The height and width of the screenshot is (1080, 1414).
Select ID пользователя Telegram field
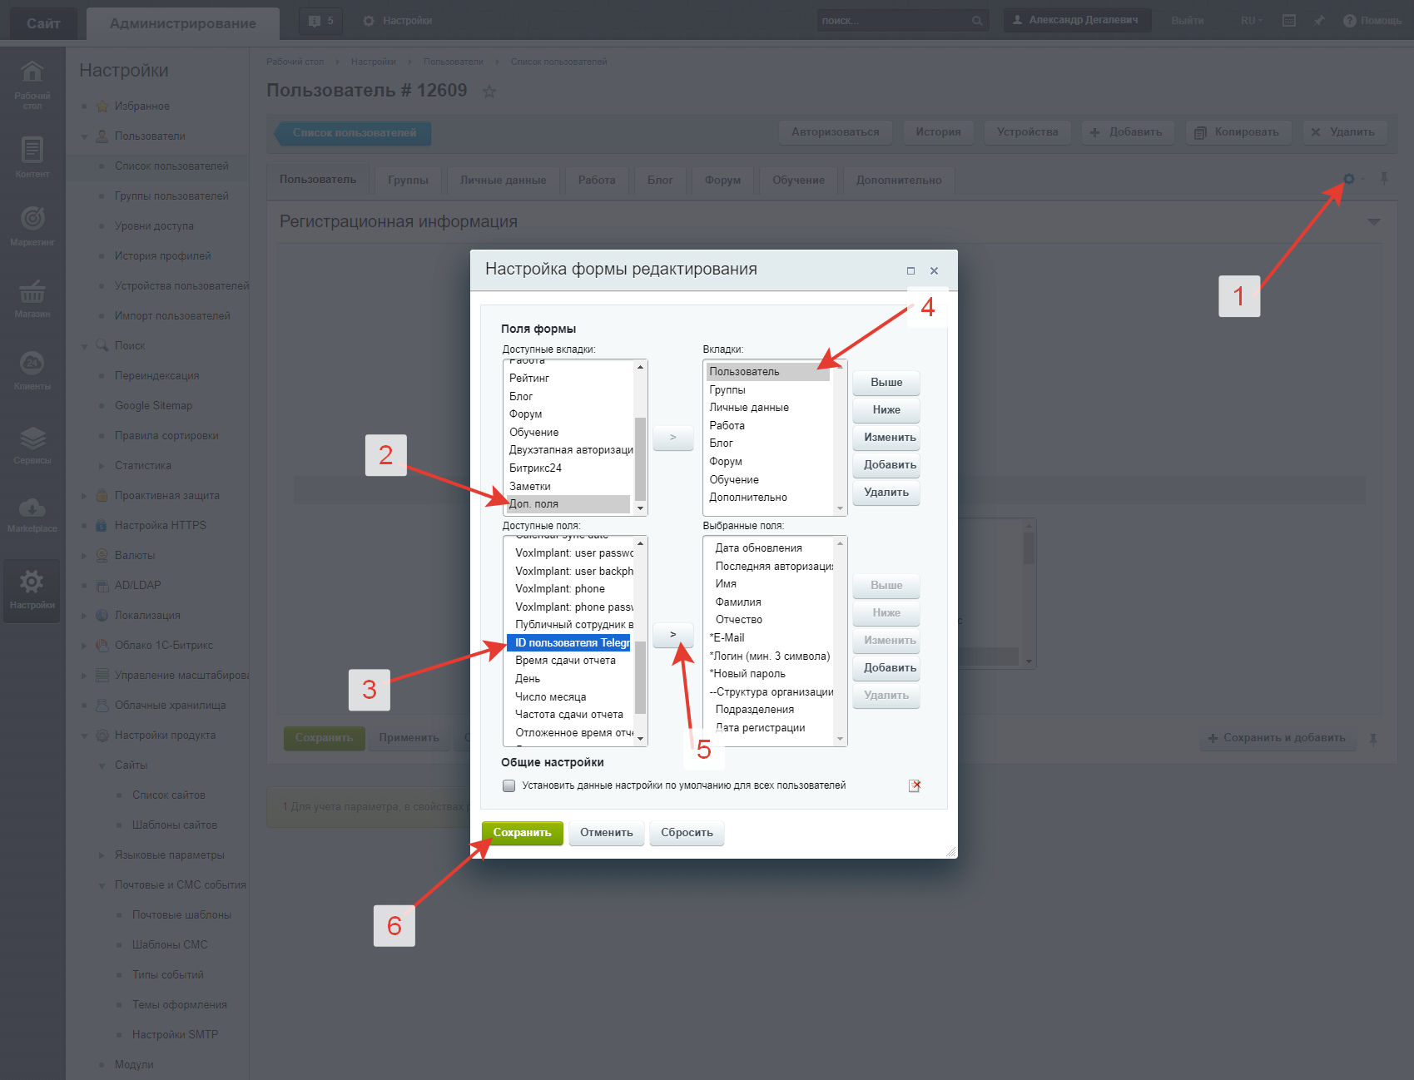click(x=568, y=643)
